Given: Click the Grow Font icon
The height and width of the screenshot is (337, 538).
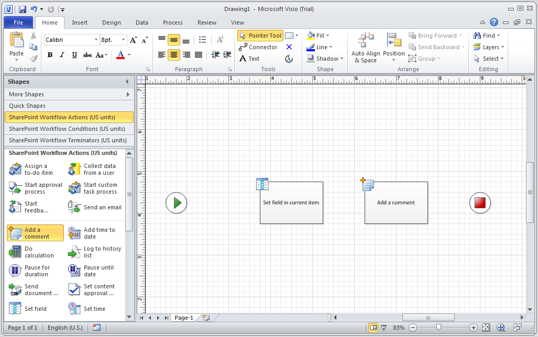Looking at the screenshot, I should pos(134,40).
